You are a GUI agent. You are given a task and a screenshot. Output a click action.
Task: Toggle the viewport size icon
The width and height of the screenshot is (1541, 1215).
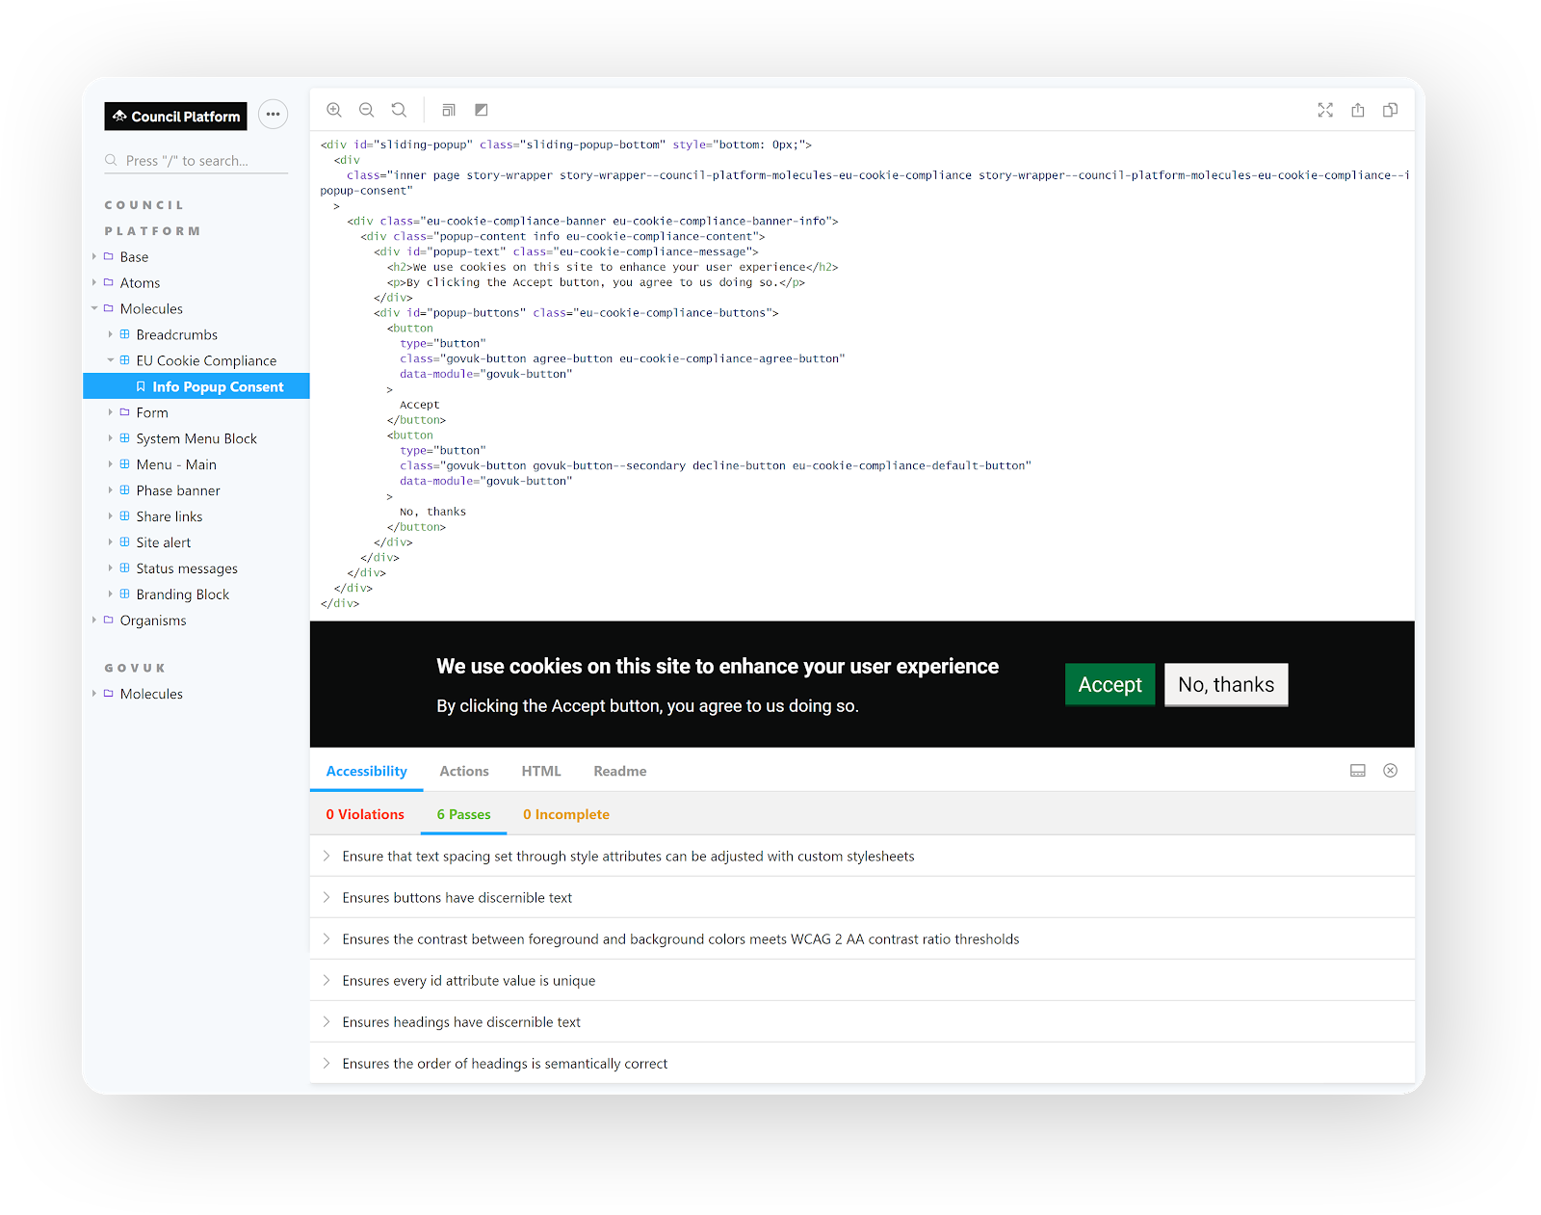(449, 110)
